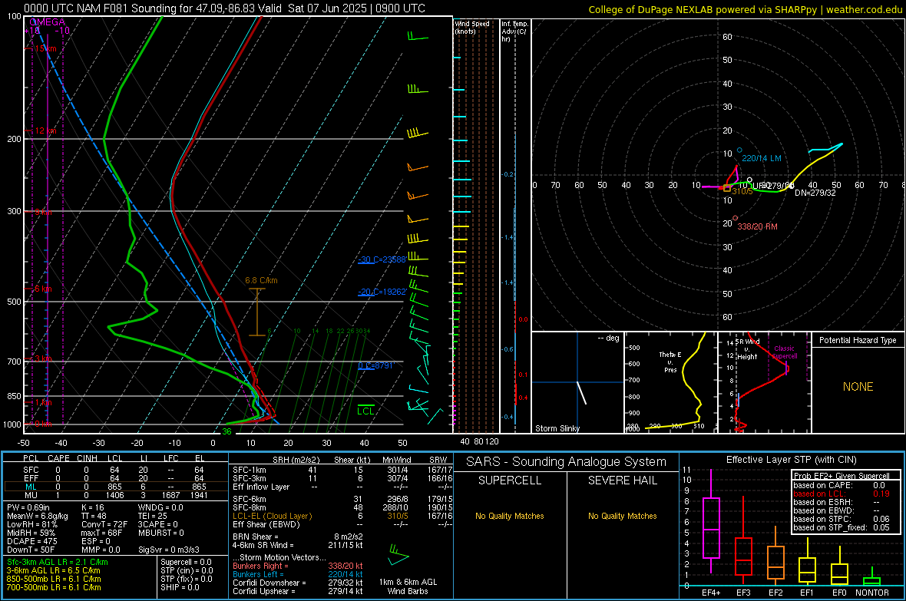
Task: Click the magenta EF4+ box plot
Action: pos(711,521)
